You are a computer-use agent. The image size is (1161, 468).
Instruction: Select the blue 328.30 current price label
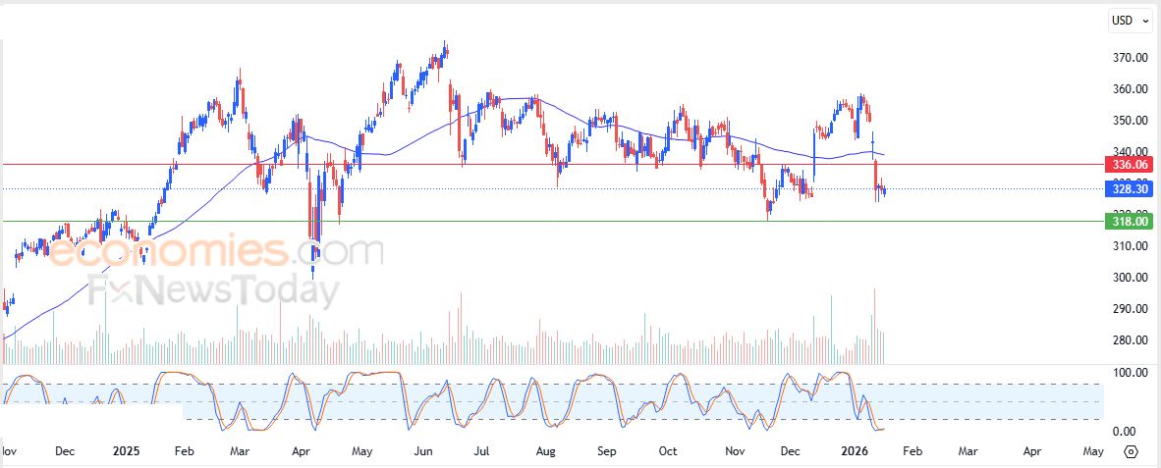coord(1131,188)
